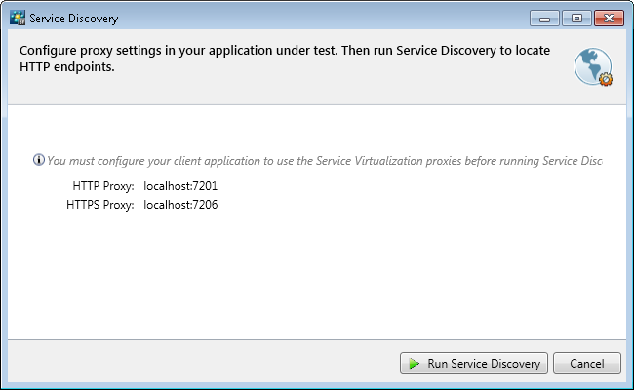Screen dimensions: 634x390
Task: Click the green play arrow on Run button
Action: click(x=414, y=364)
